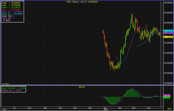The height and width of the screenshot is (111, 174).
Task: Click the SAvg 20 legend entry
Action: (12, 12)
